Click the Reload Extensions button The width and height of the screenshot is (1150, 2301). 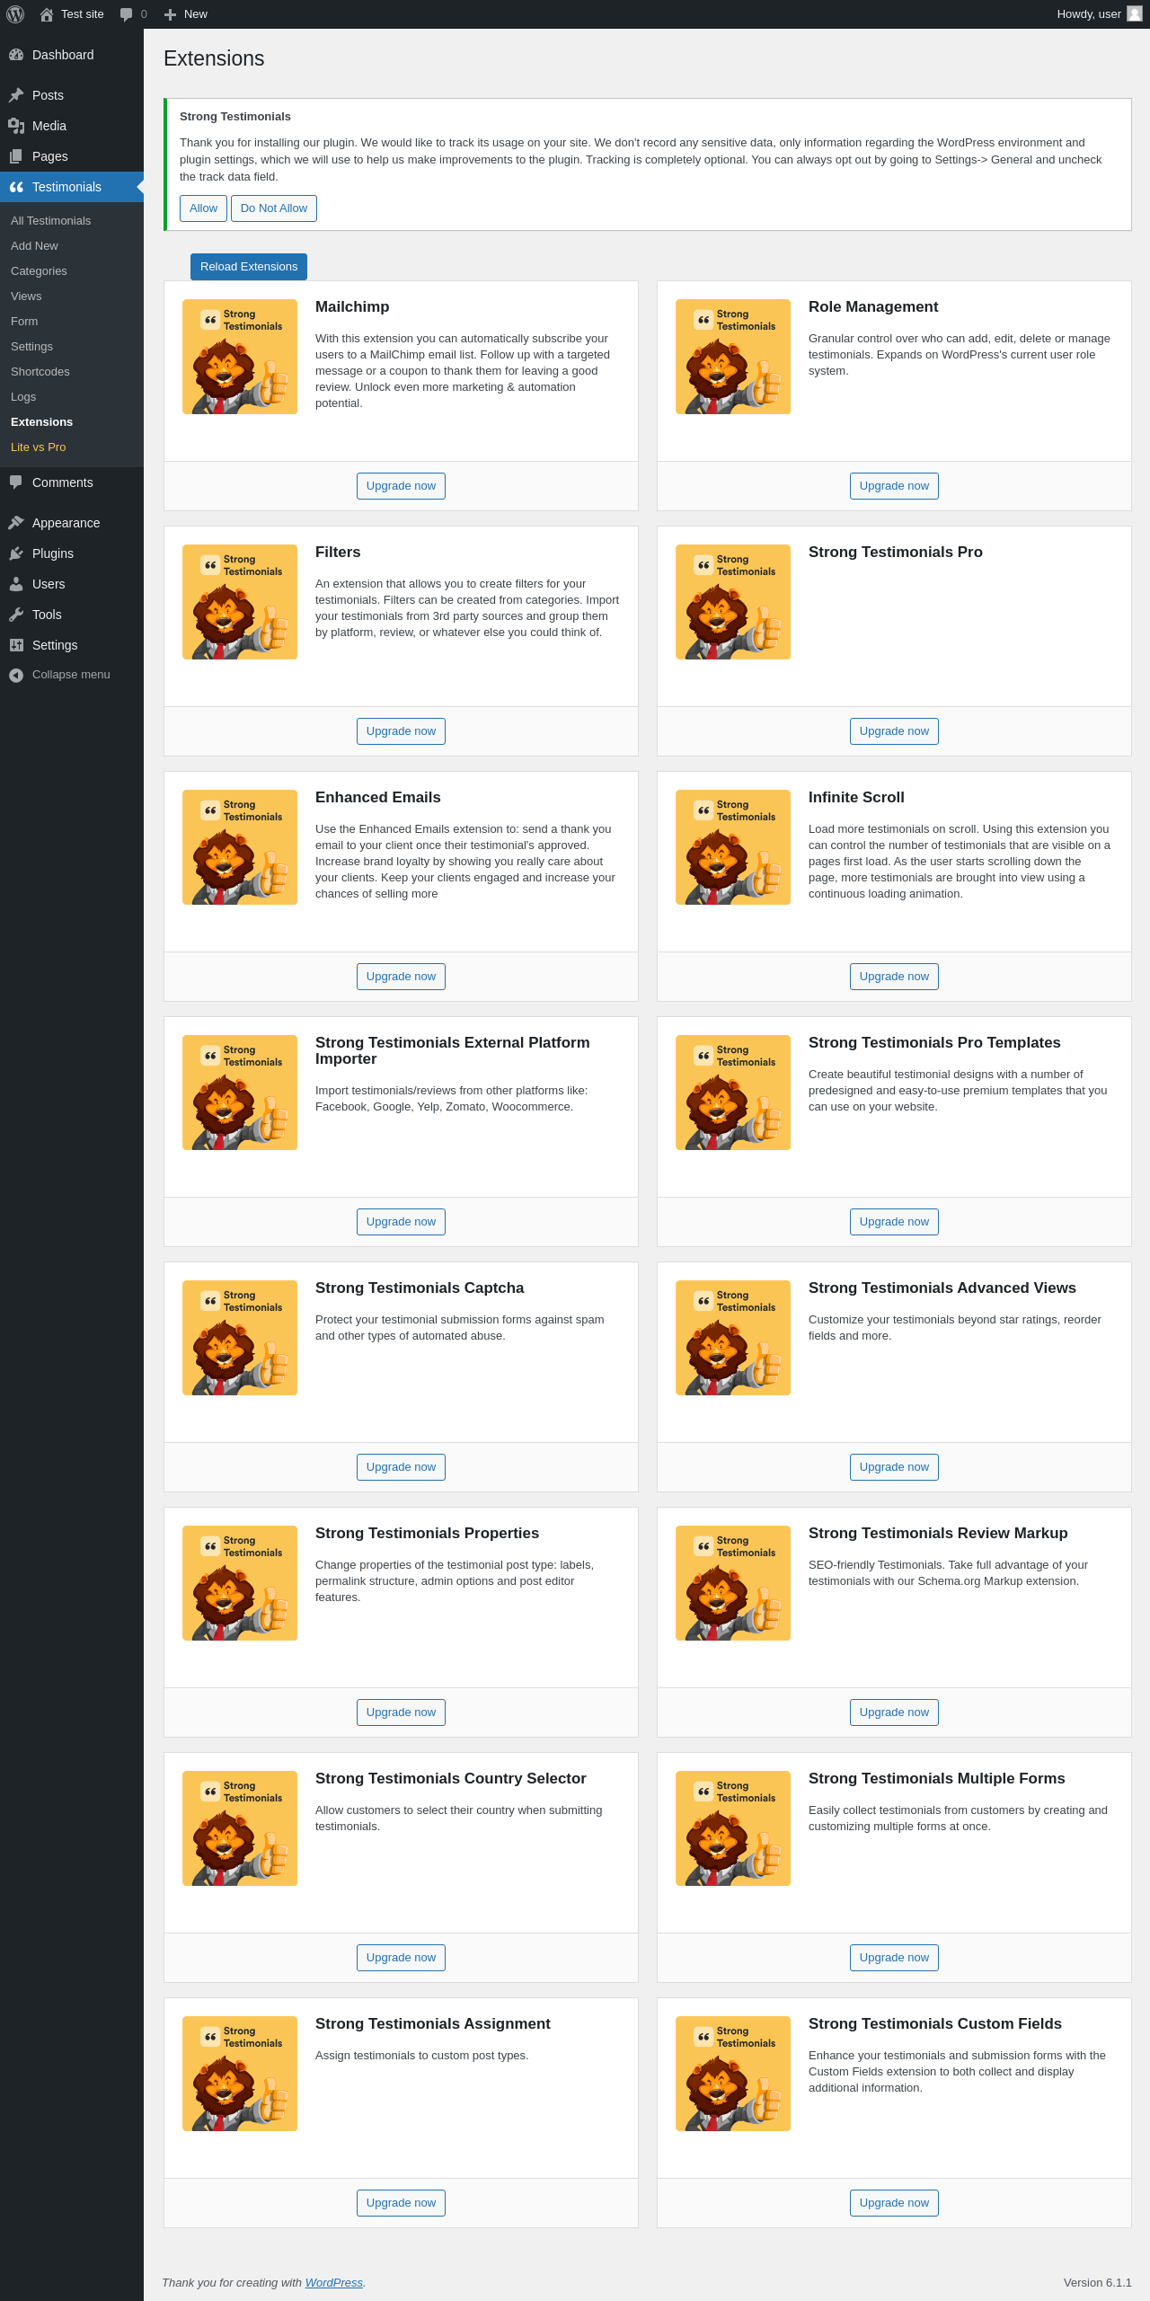coord(249,267)
